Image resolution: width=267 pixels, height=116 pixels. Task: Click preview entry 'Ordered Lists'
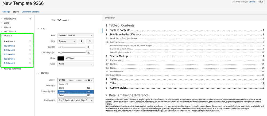(x=116, y=75)
